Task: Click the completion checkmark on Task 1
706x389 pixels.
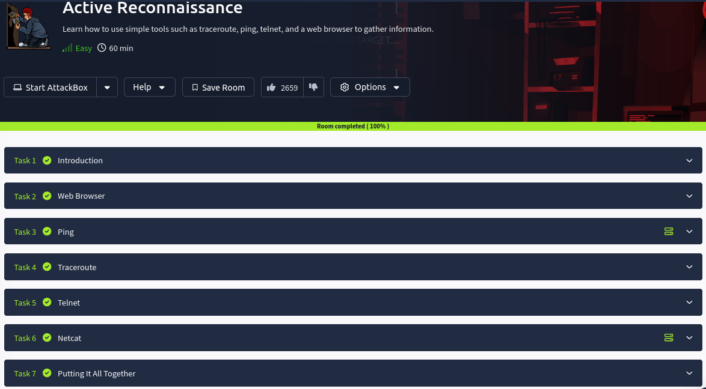Action: [47, 160]
